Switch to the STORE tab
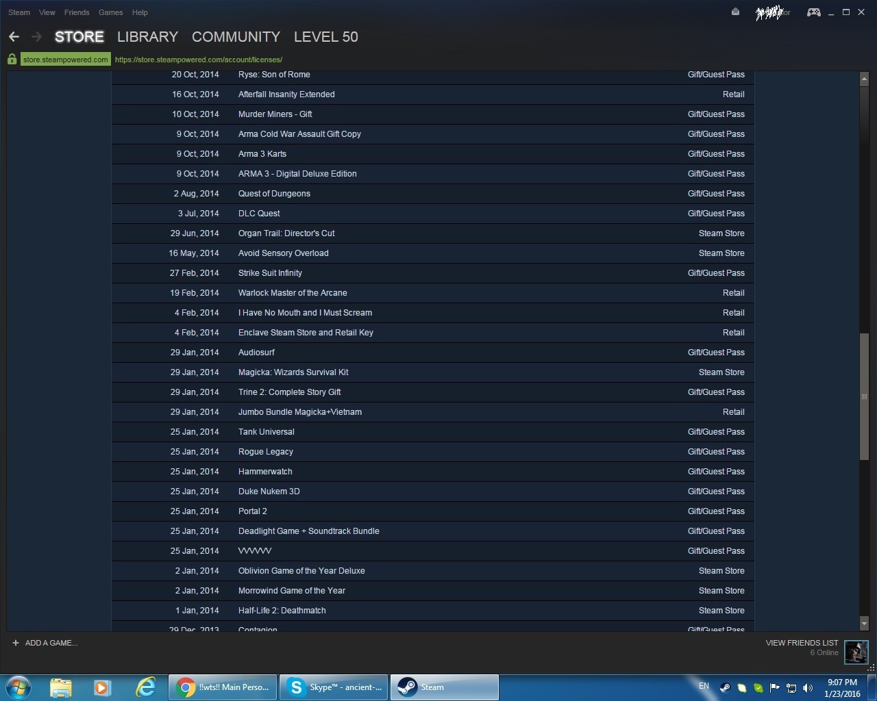 pyautogui.click(x=79, y=37)
